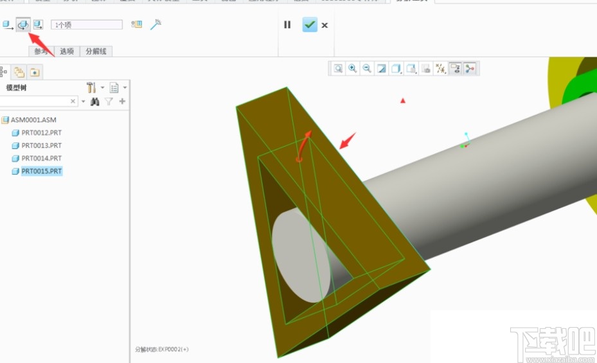Image resolution: width=597 pixels, height=363 pixels.
Task: Click the 1个项 reference collector field
Action: pos(87,24)
